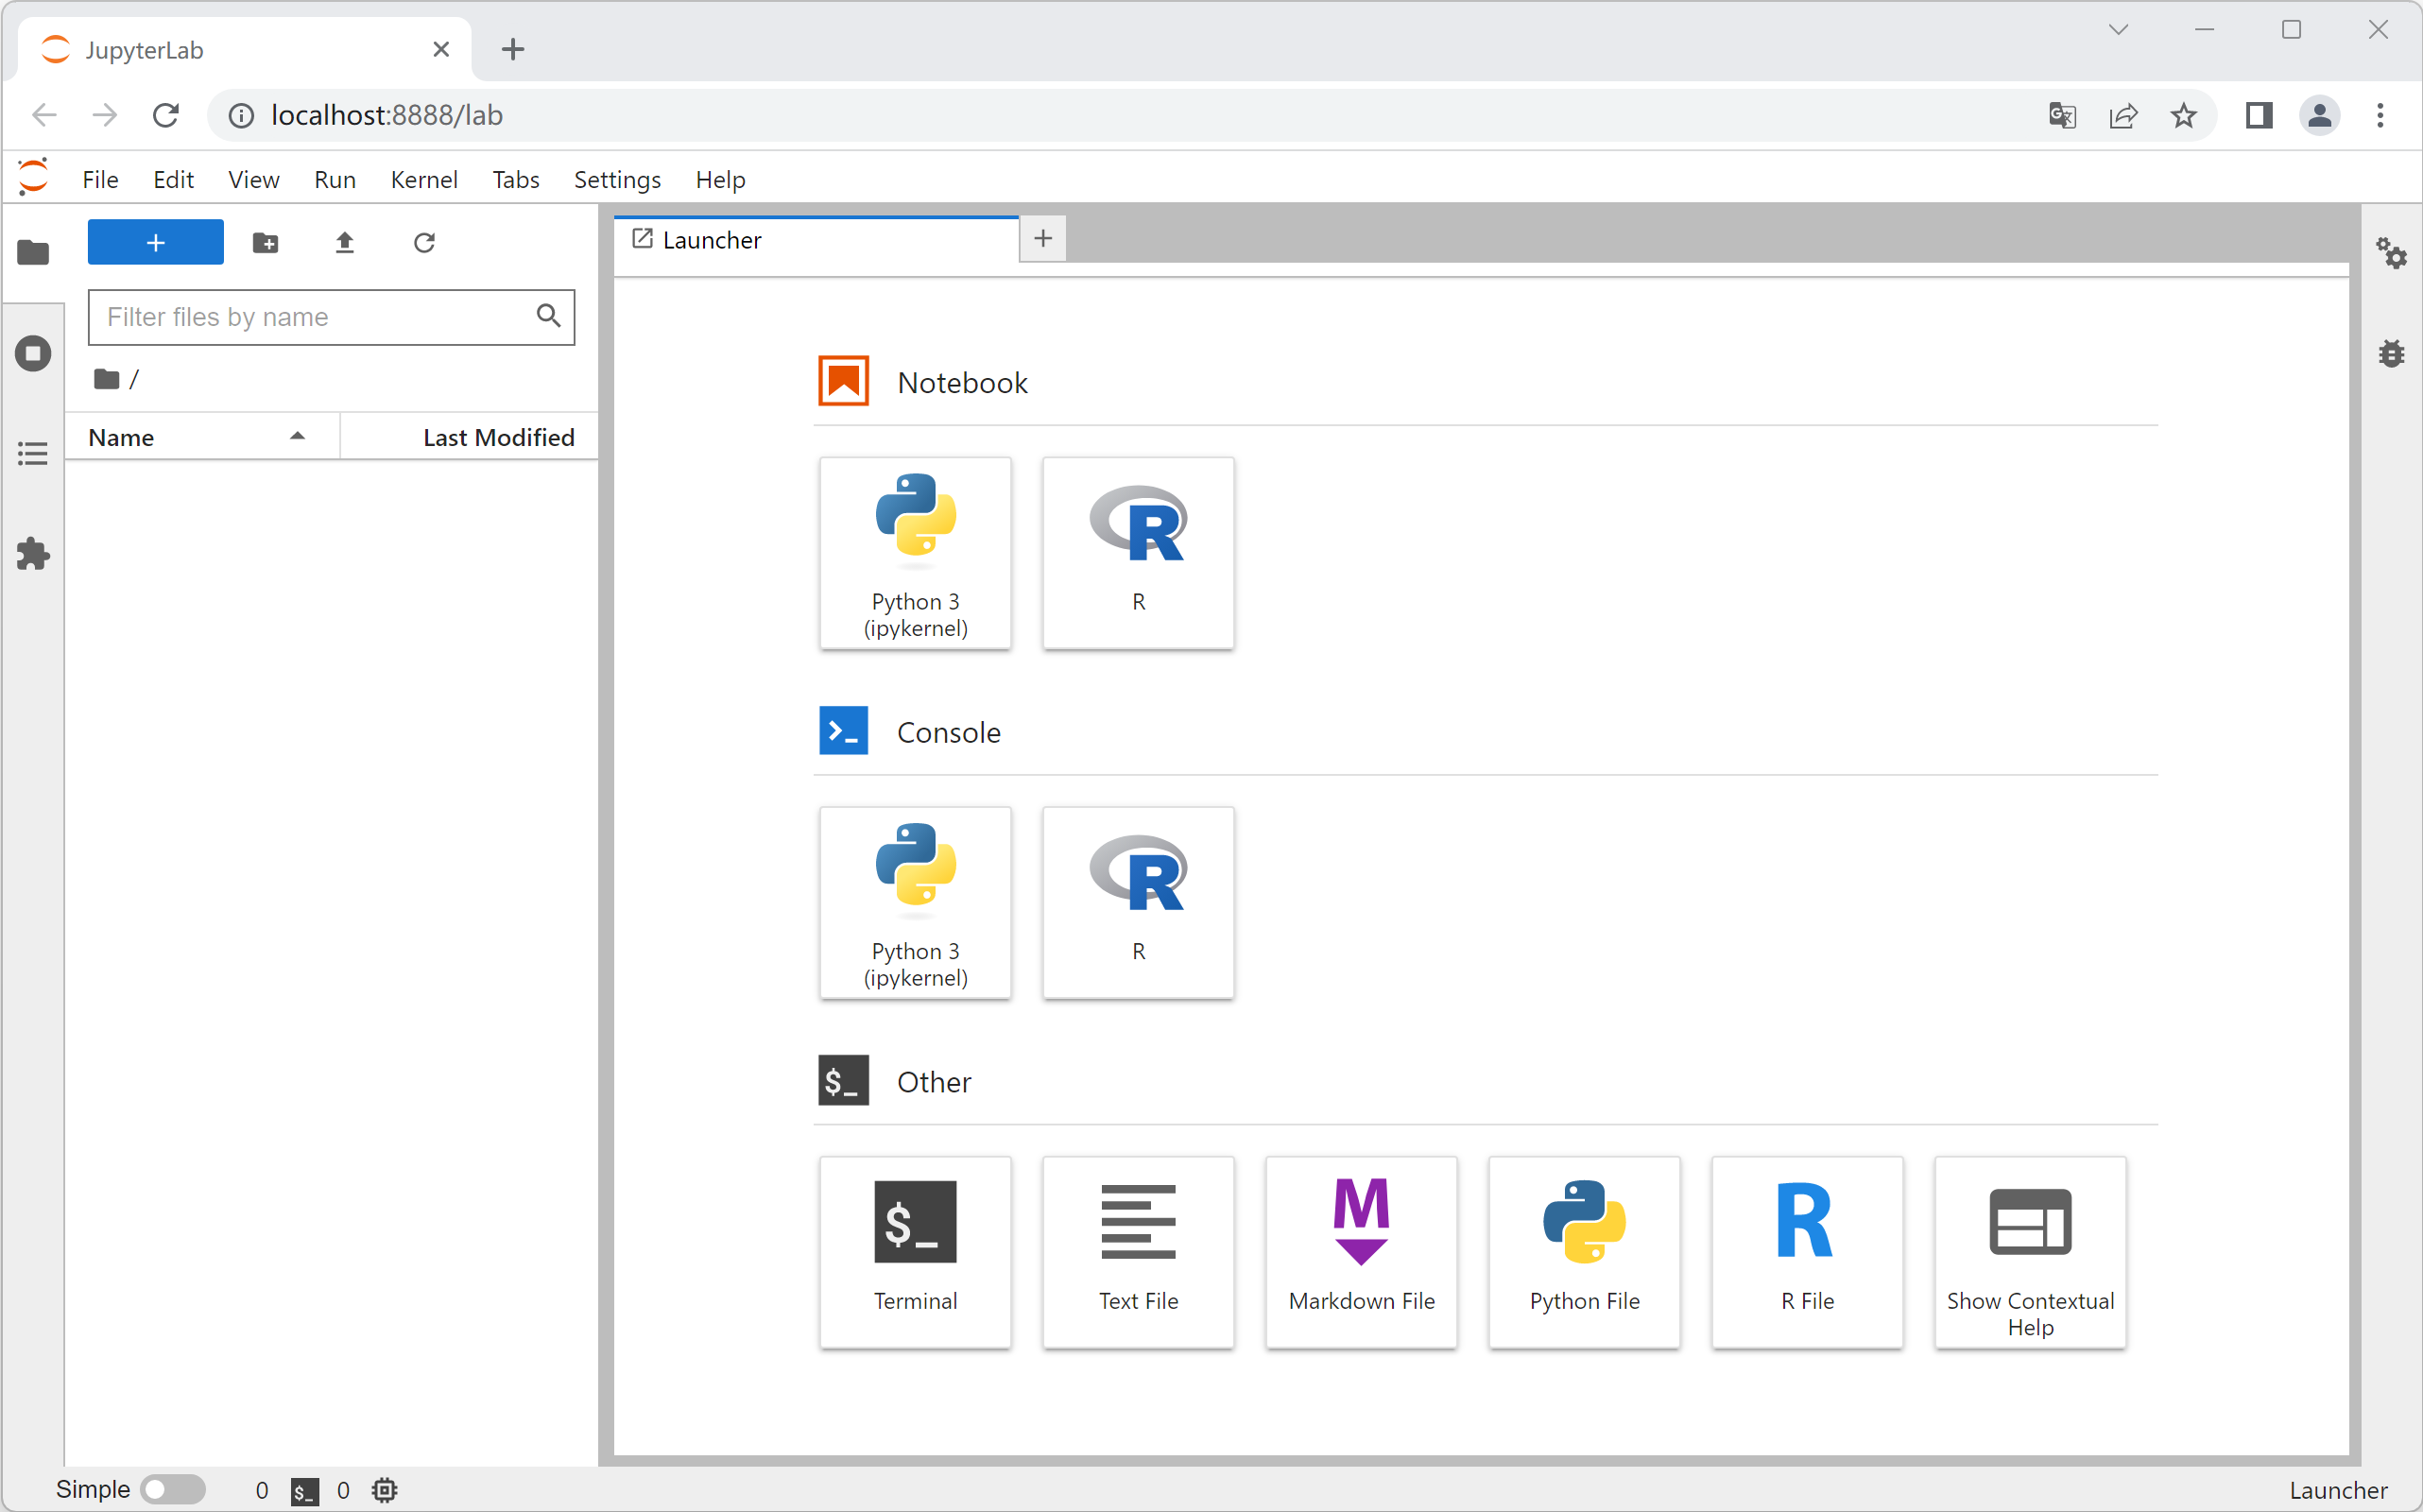Open the Debugger bug icon
This screenshot has width=2423, height=1512.
tap(2391, 353)
